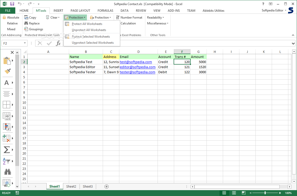Open the conditional formatting icon with not-equal sign
Image resolution: width=297 pixels, height=196 pixels.
click(7, 127)
